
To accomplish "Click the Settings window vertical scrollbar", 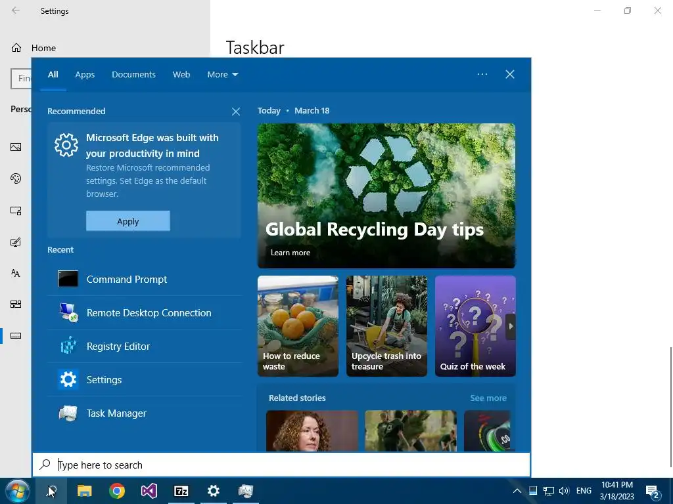I will (x=670, y=407).
